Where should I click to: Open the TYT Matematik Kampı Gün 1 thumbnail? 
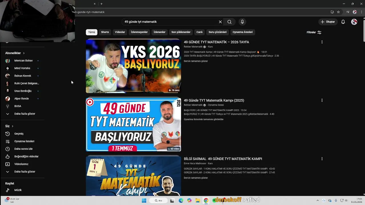[133, 176]
